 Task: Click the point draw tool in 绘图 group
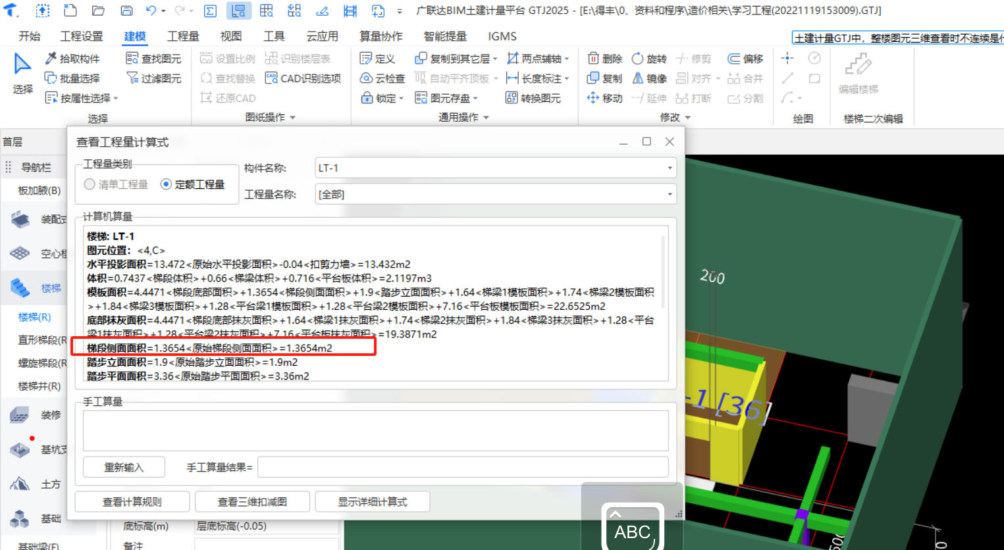pyautogui.click(x=787, y=59)
